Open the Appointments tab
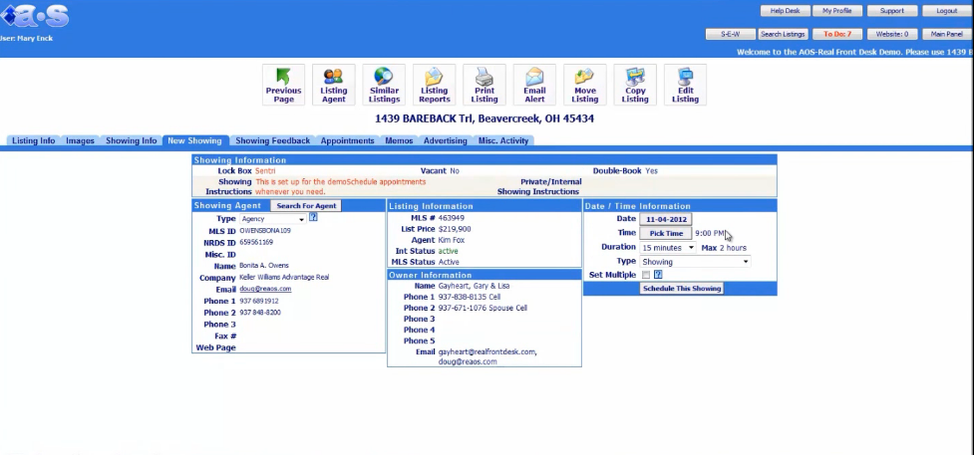Viewport: 974px width, 455px height. click(x=347, y=141)
